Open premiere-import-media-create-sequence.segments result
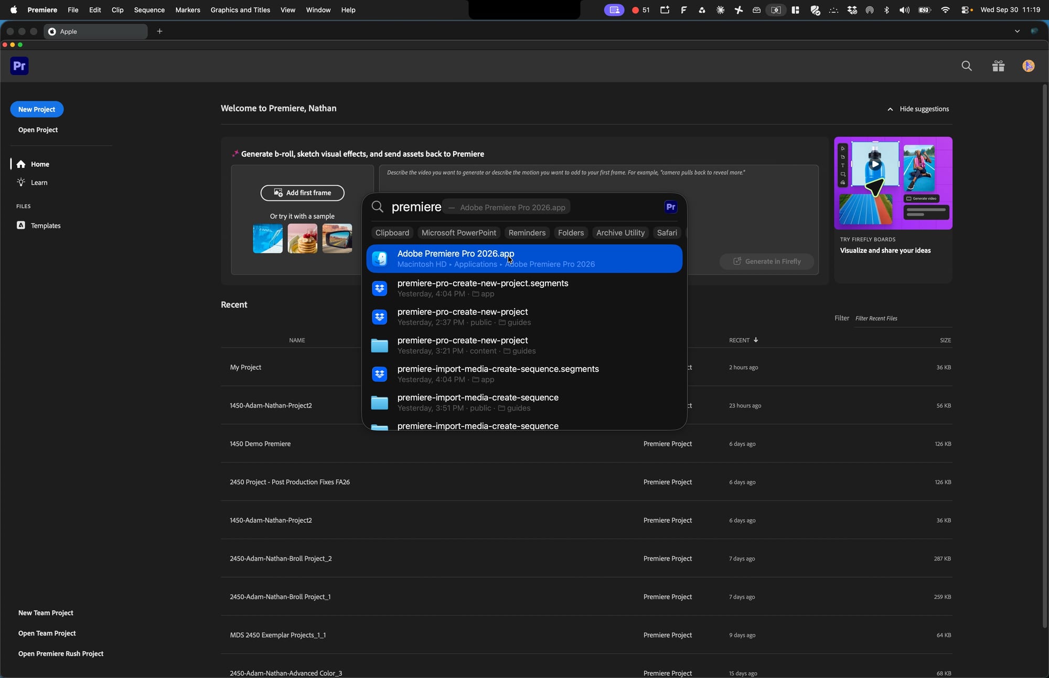 (524, 374)
